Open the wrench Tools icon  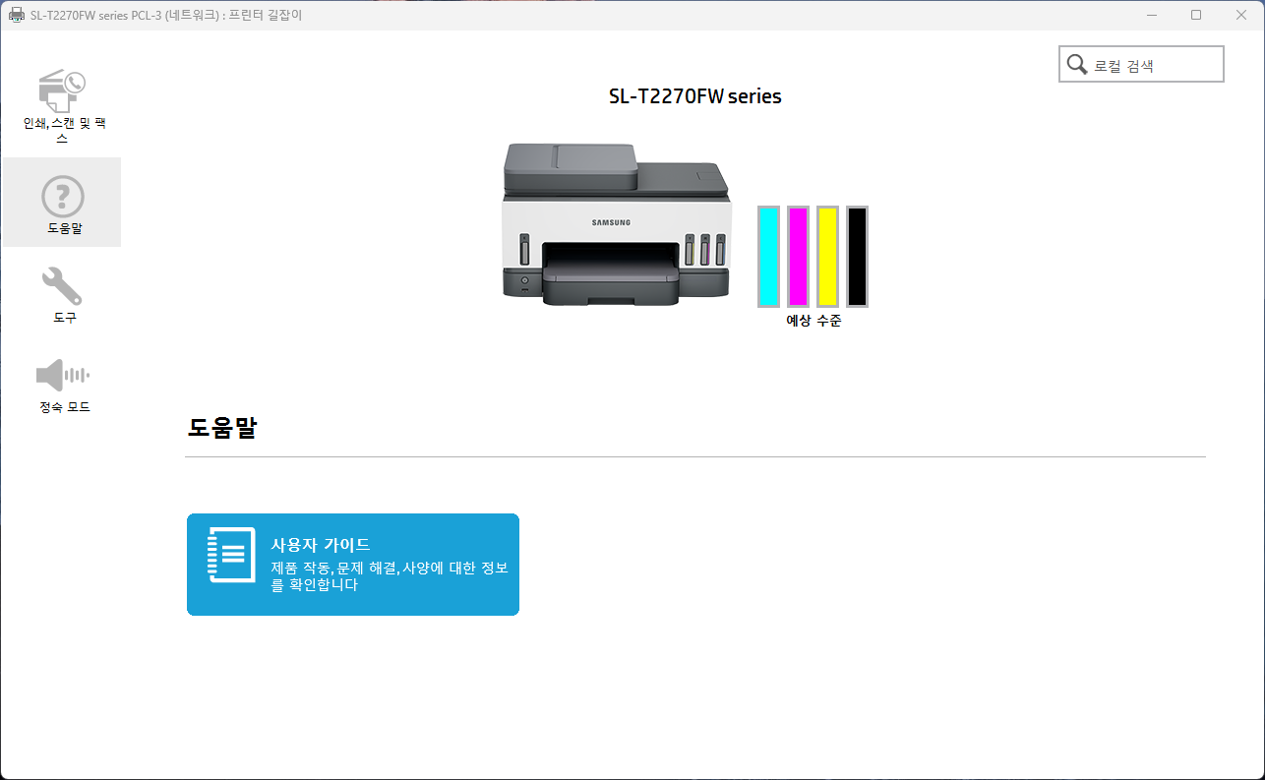[x=62, y=285]
